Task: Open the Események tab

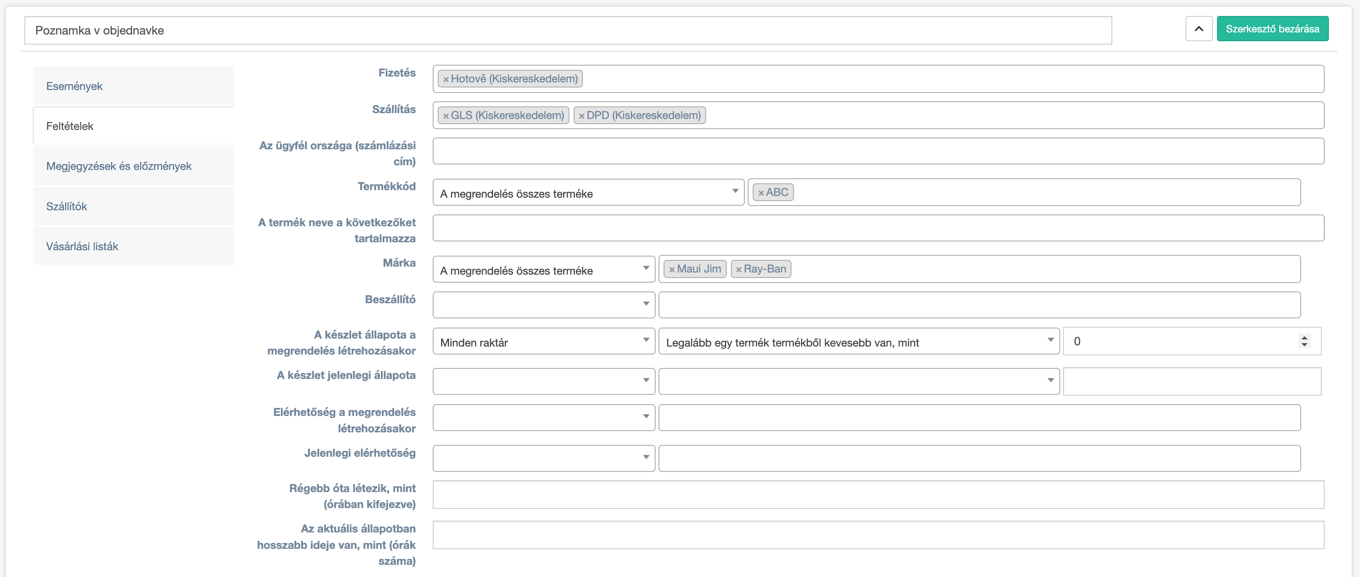Action: coord(133,86)
